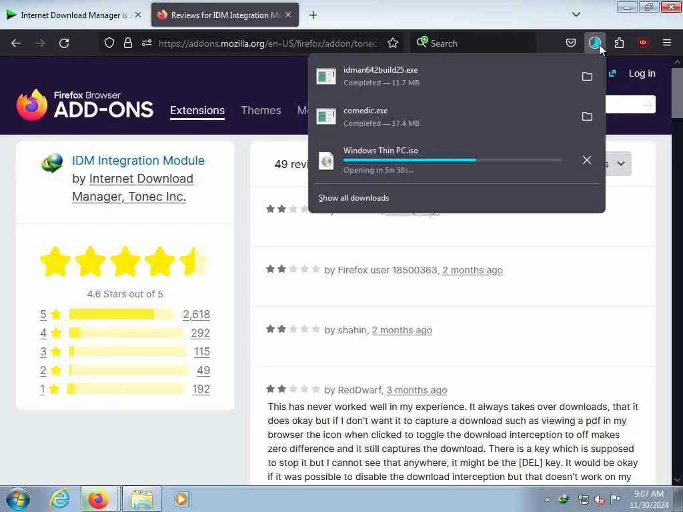The height and width of the screenshot is (512, 683).
Task: Click the 49 two-star review count
Action: point(203,371)
